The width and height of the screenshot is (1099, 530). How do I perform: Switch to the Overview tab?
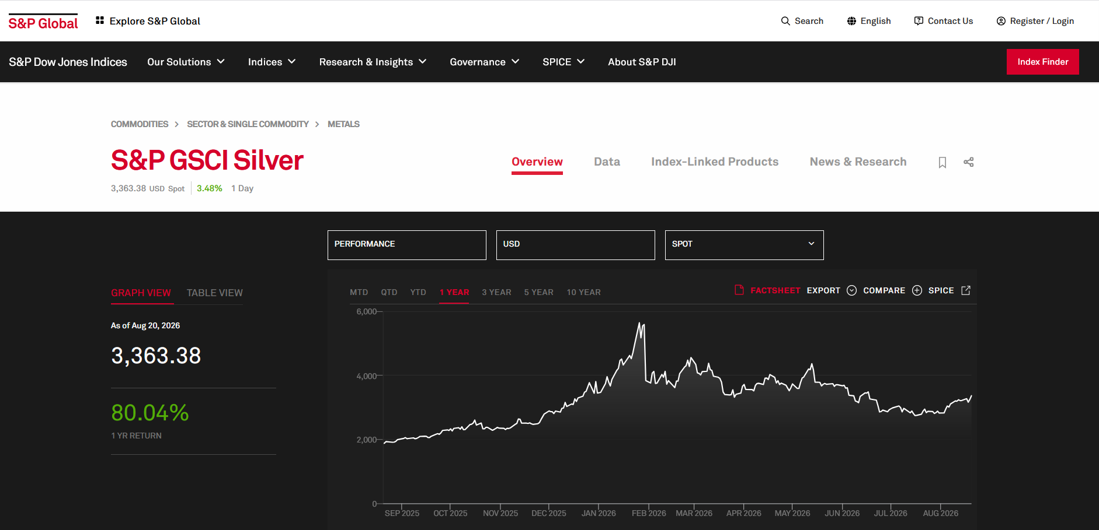tap(537, 162)
